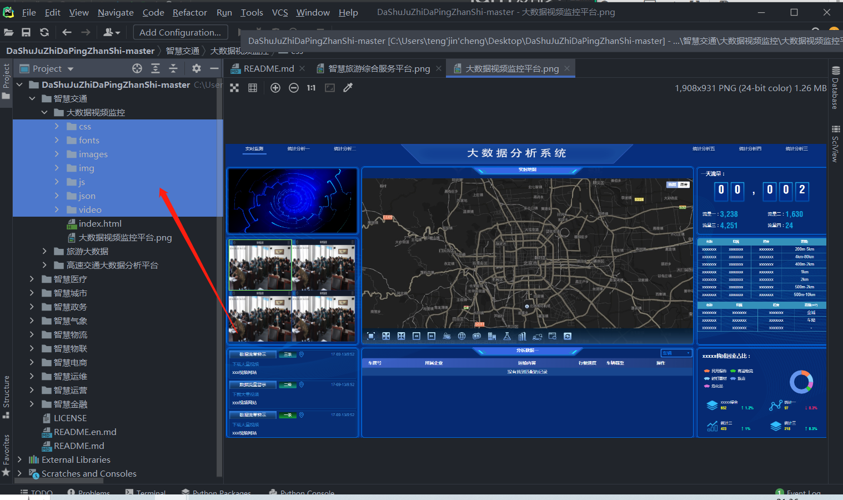Toggle the image grid display
Viewport: 843px width, 500px height.
coord(253,88)
